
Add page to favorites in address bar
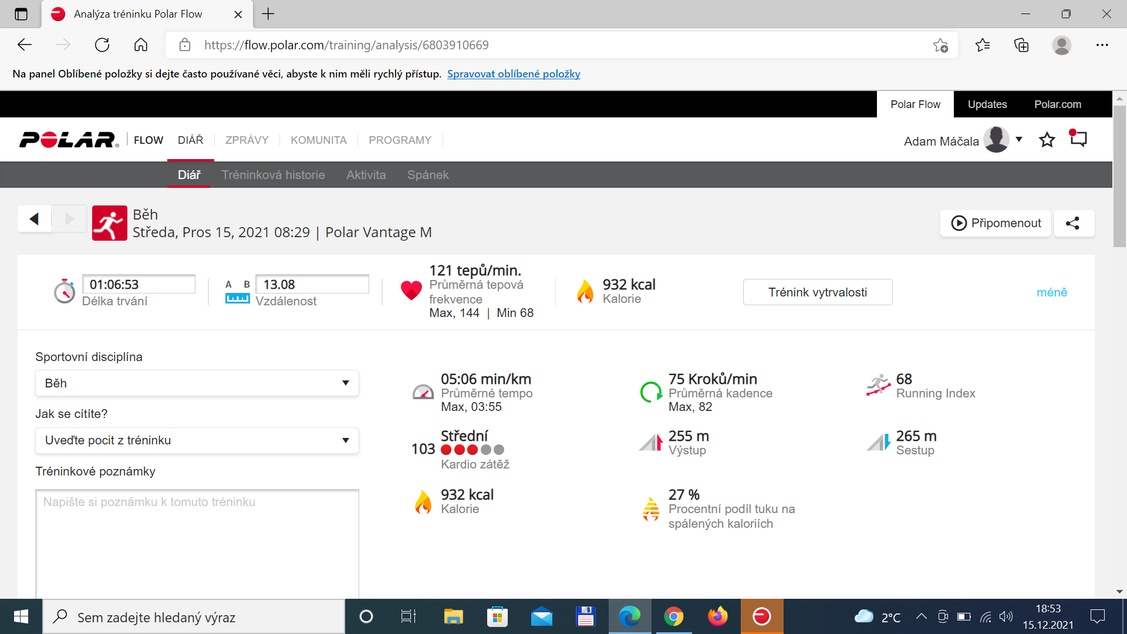[x=940, y=45]
